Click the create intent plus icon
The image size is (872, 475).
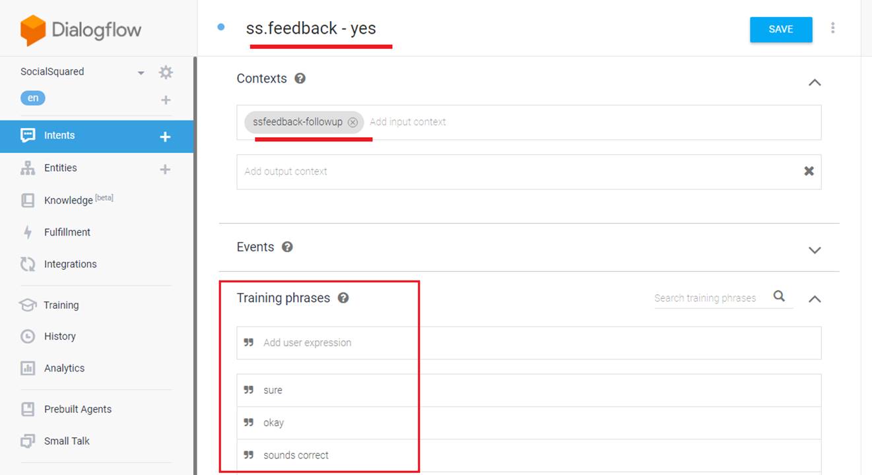[165, 137]
